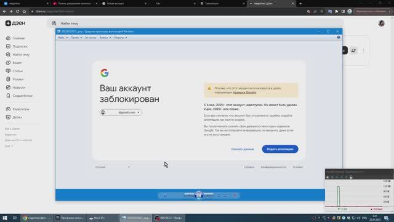The width and height of the screenshot is (394, 222).
Task: Open the Статьи section in Dzen sidebar
Action: click(x=14, y=71)
